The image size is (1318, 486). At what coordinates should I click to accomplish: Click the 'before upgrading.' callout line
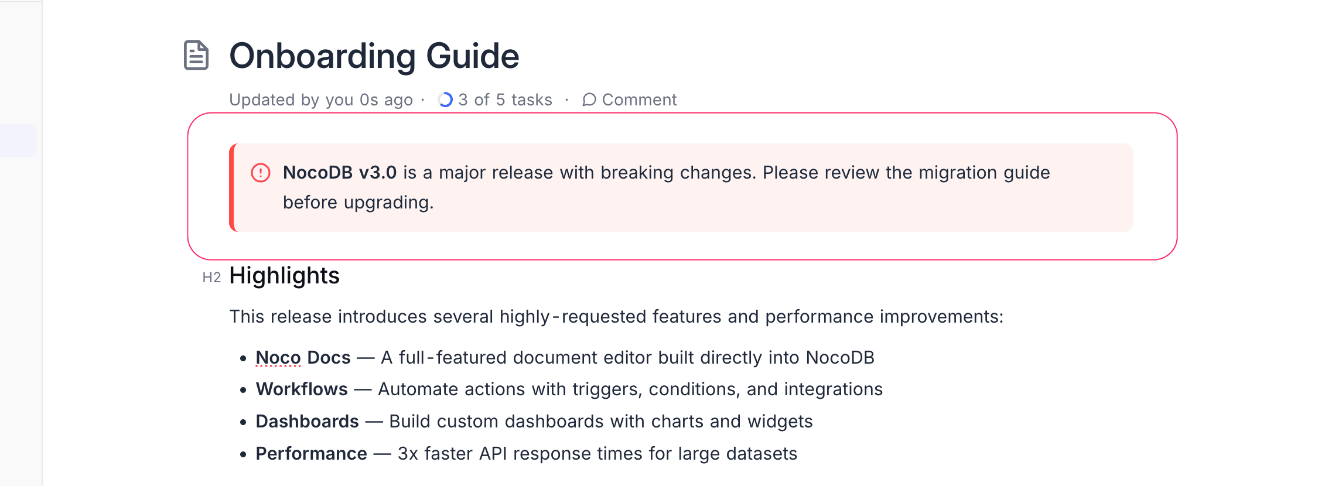(x=358, y=203)
